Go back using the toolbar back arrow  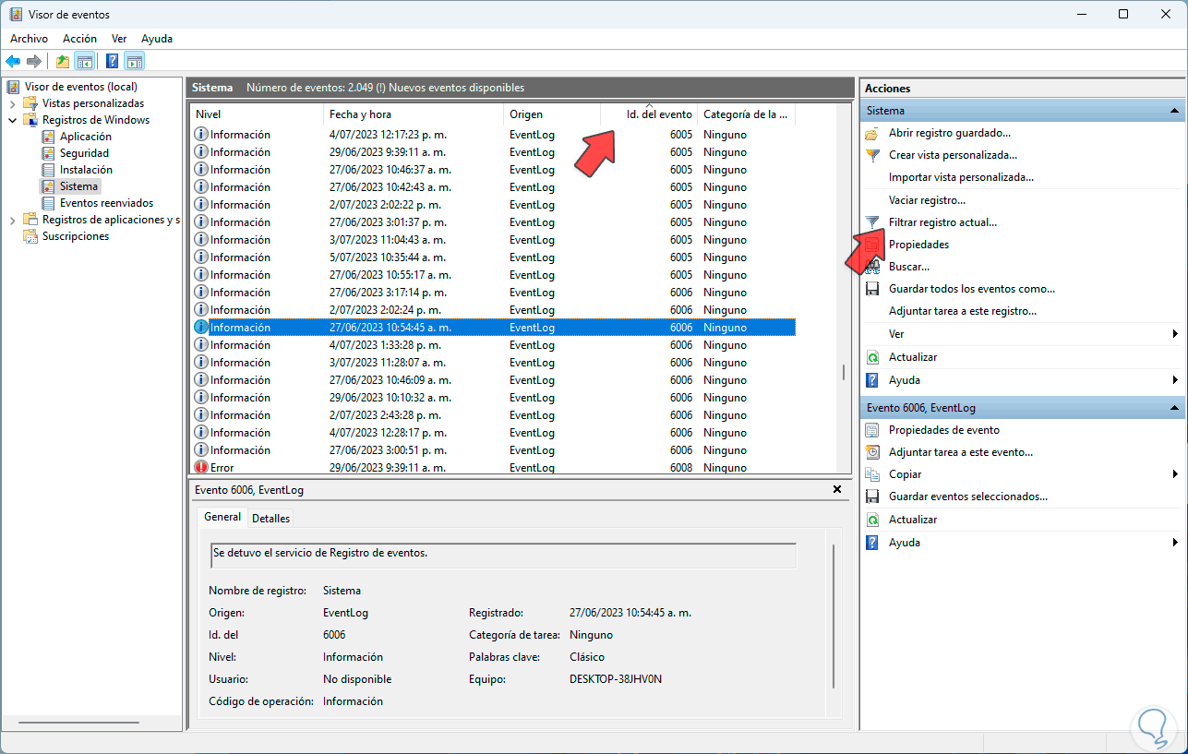(x=13, y=62)
